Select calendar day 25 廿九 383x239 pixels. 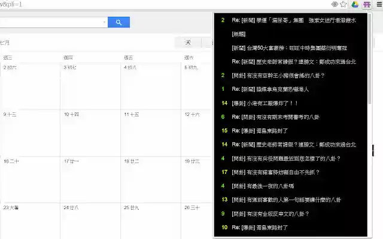click(132, 208)
